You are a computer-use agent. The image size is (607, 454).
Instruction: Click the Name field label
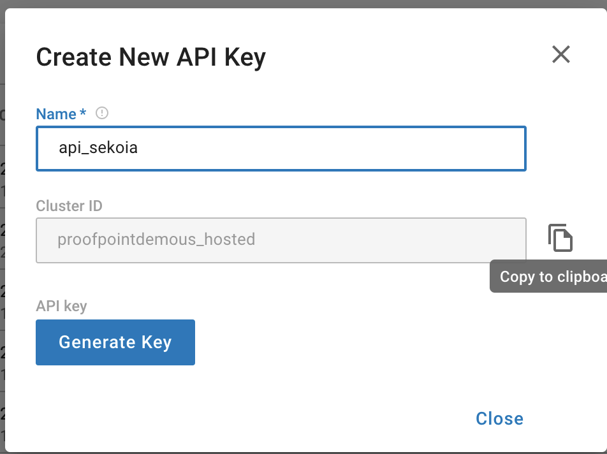[56, 114]
